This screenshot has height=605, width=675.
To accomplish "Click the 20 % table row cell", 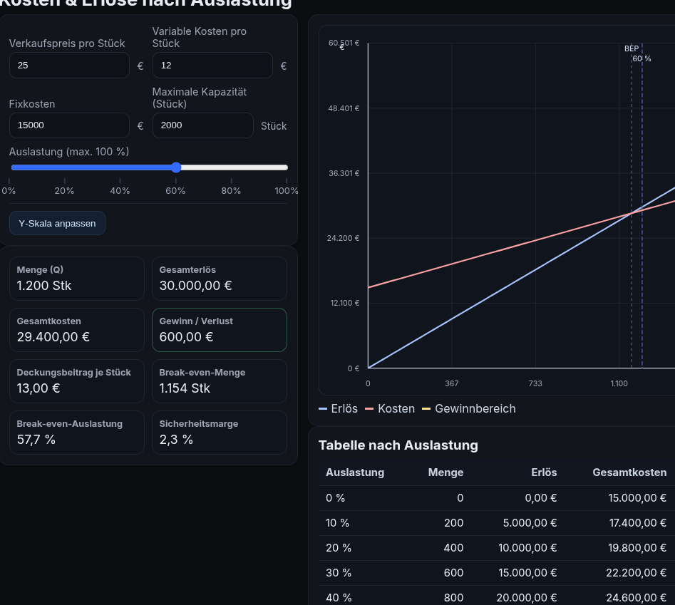I will [339, 548].
